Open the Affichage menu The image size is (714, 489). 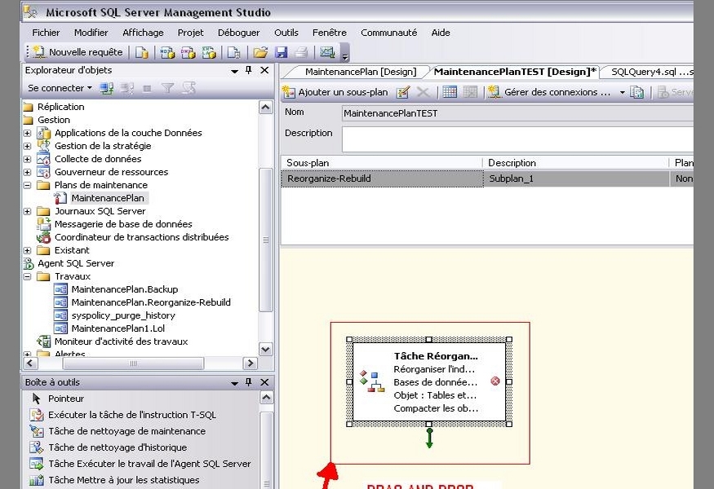tap(143, 33)
